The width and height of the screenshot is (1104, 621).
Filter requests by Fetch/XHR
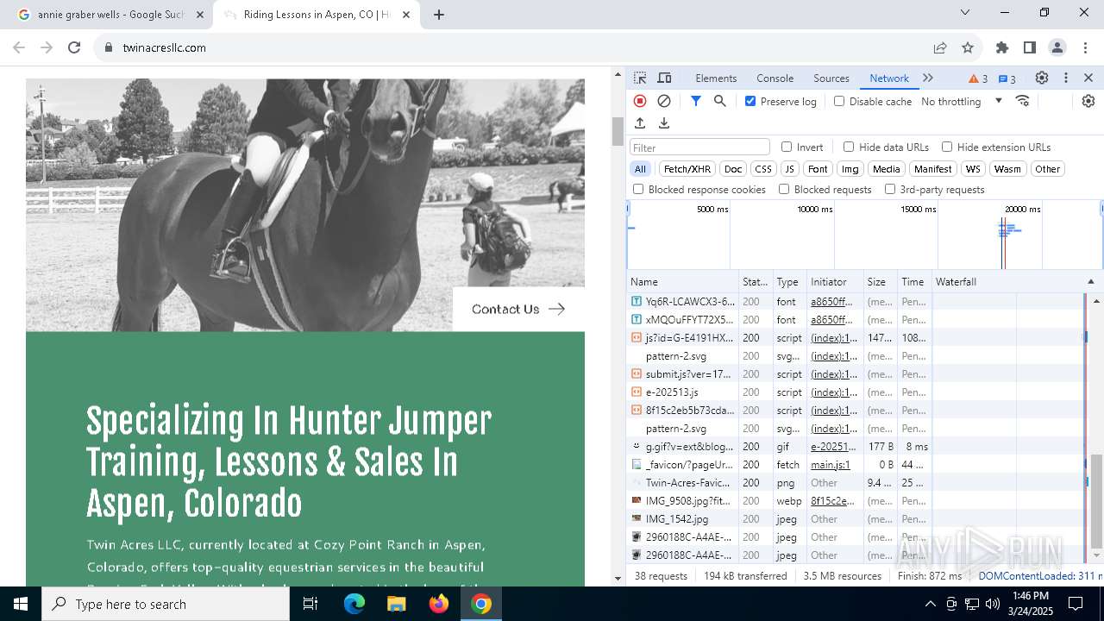coord(687,169)
